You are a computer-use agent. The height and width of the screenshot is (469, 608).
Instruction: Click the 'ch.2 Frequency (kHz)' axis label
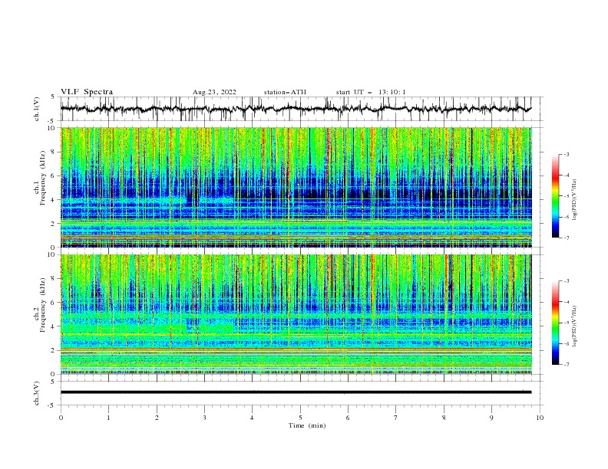[x=40, y=304]
